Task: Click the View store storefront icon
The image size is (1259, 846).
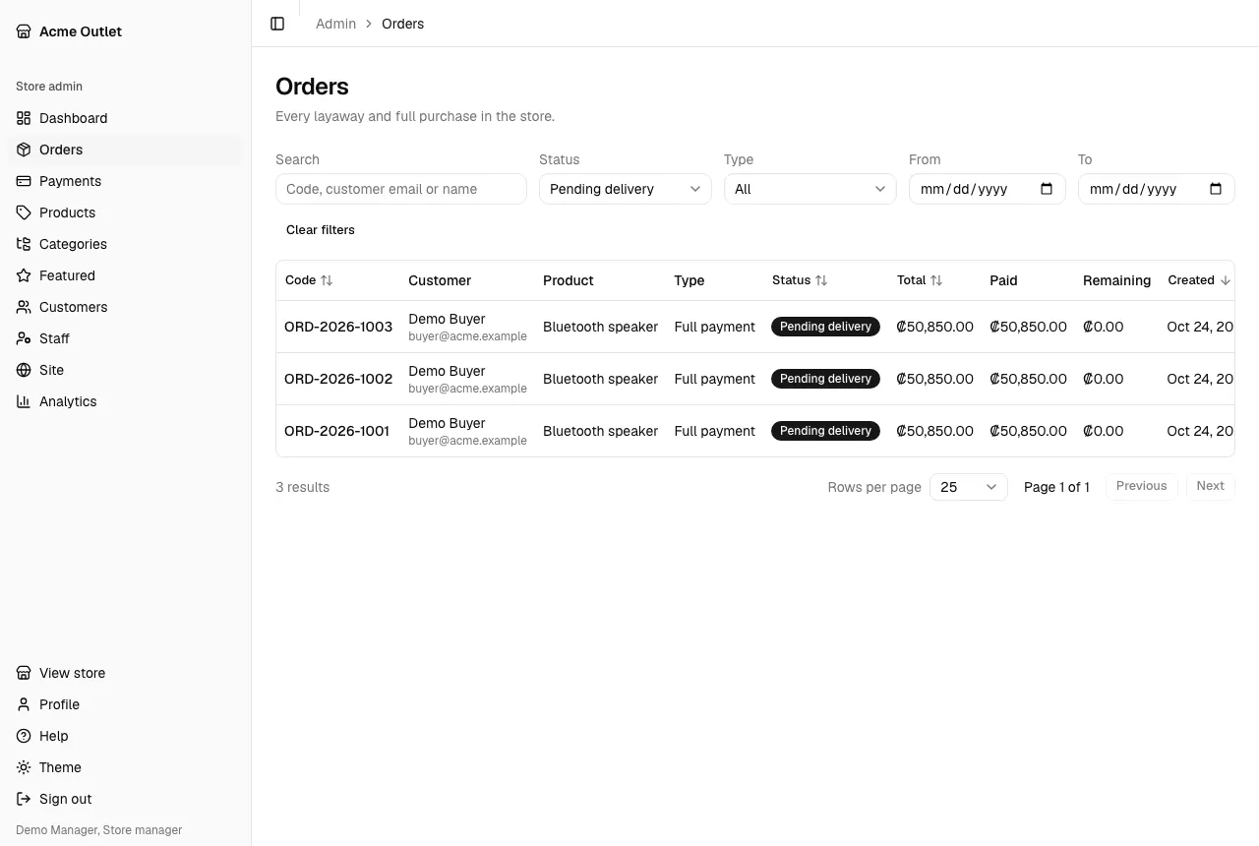Action: [x=24, y=673]
